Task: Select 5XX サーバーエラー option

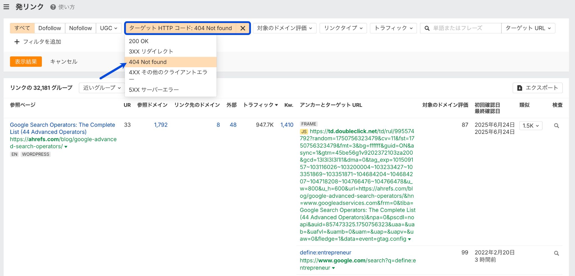Action: click(154, 90)
